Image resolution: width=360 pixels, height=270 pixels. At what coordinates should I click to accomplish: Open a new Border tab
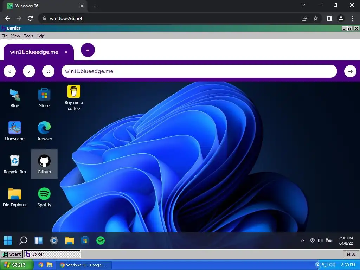click(x=88, y=50)
